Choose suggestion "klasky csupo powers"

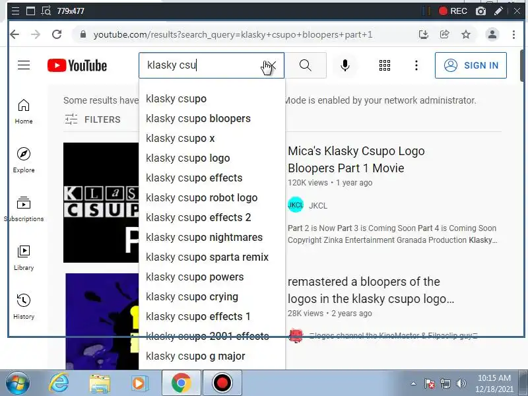(212, 277)
